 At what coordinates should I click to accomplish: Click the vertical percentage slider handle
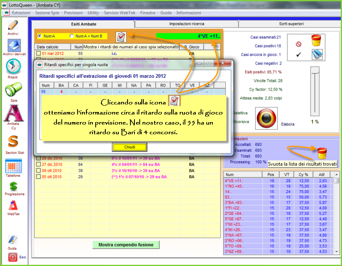(x=315, y=71)
